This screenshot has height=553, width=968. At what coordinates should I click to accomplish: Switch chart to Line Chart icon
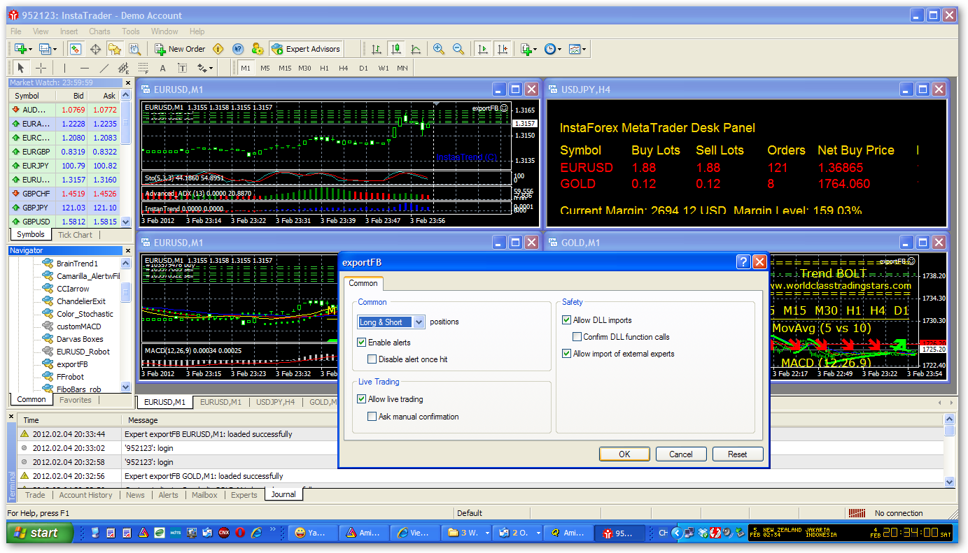416,49
